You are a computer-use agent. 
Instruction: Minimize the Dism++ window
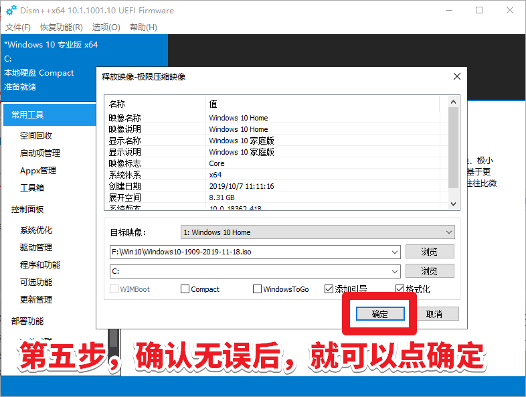tap(449, 11)
